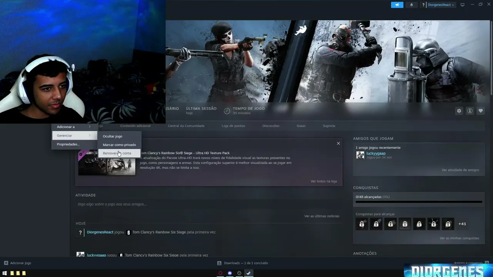Open the first yellow folder on taskbar
Screen dimensions: 493x277
point(12,273)
